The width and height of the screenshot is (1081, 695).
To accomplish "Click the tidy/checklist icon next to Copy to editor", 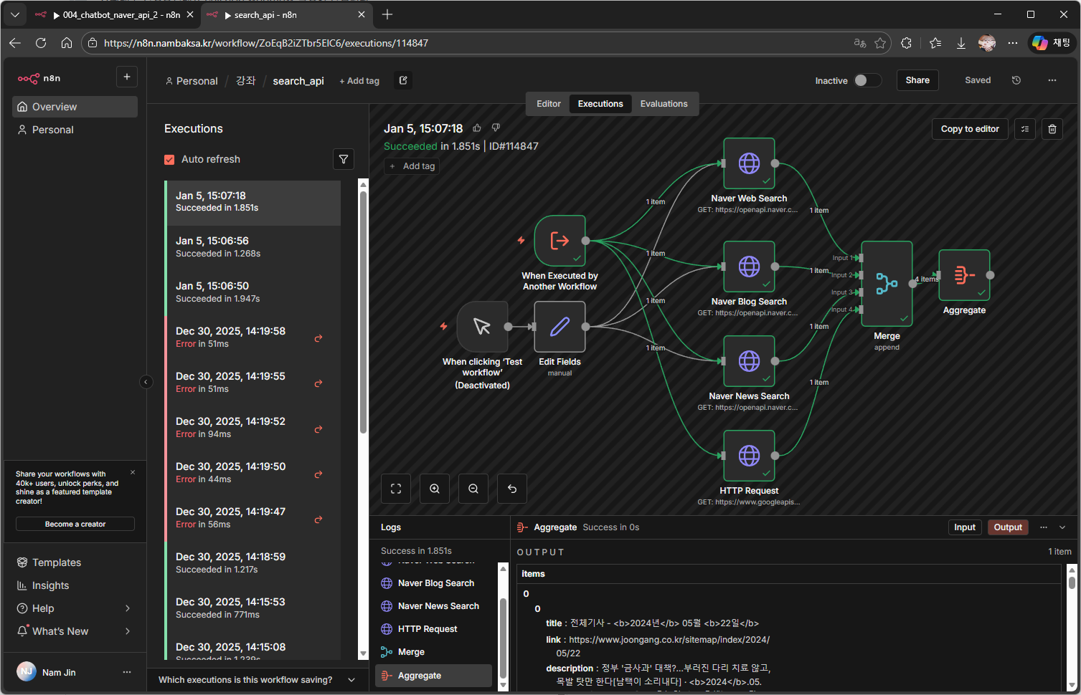I will [1025, 129].
